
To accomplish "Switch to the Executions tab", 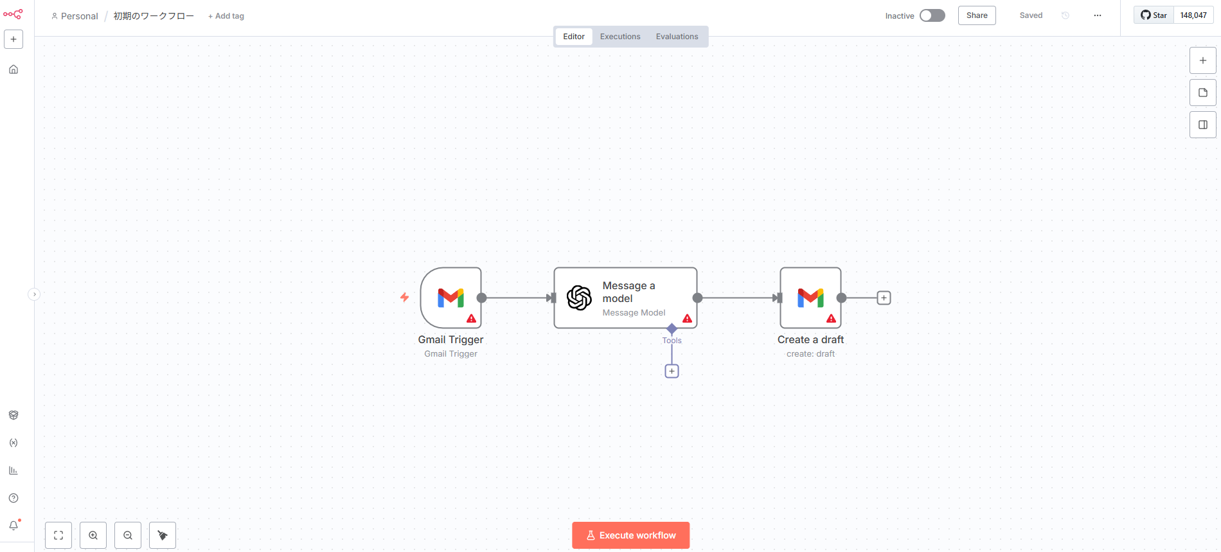I will click(620, 37).
